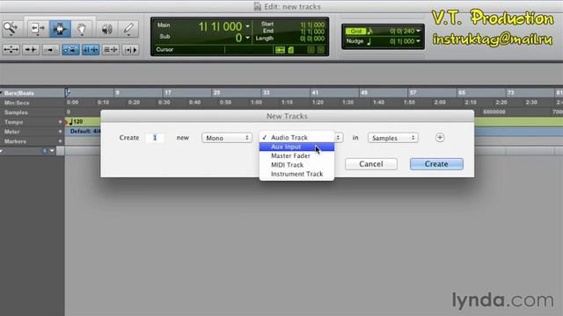Open Sub counter format dropdown arrow
The width and height of the screenshot is (563, 316).
tap(247, 38)
